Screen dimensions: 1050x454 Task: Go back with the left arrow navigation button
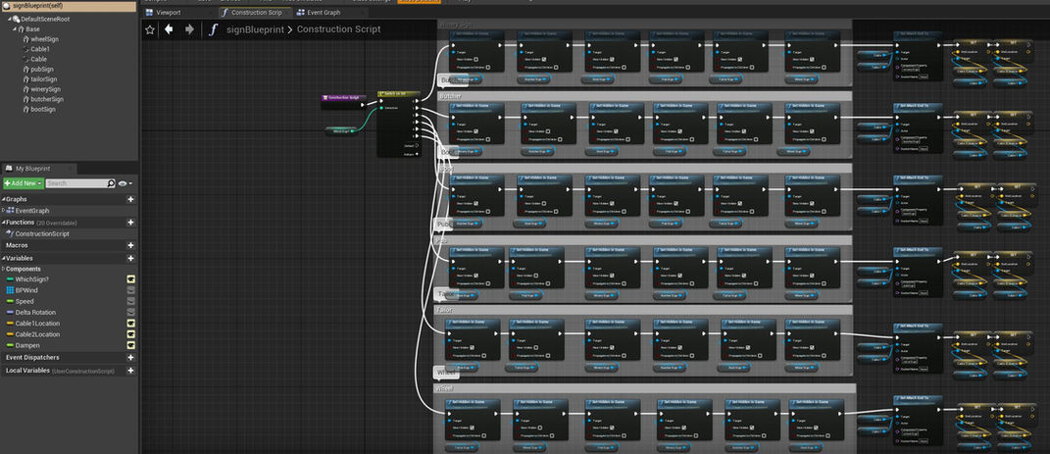coord(169,29)
